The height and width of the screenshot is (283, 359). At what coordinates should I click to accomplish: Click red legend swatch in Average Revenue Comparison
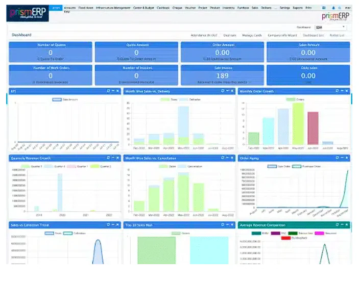pos(286,238)
